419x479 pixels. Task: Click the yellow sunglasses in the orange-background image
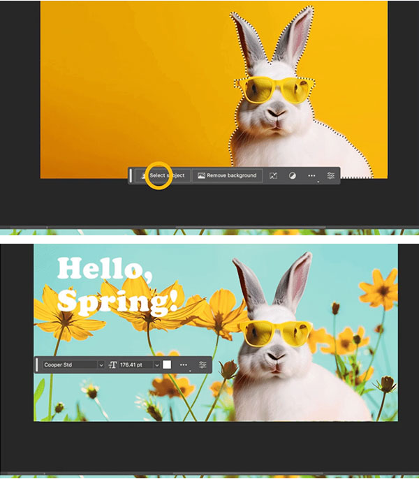(272, 91)
